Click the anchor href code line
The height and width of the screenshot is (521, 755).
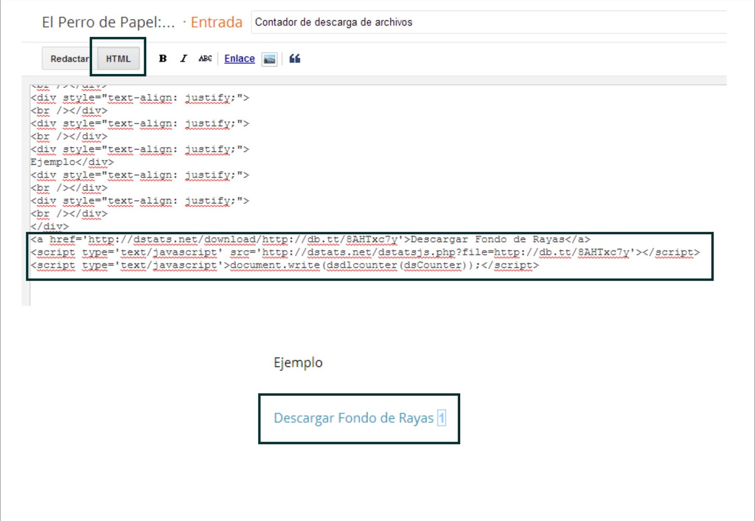(310, 239)
